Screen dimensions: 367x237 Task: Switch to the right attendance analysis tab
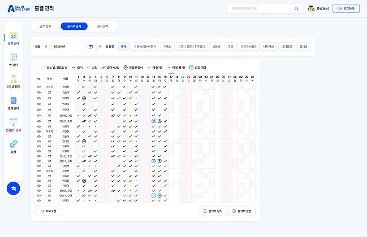pos(103,27)
